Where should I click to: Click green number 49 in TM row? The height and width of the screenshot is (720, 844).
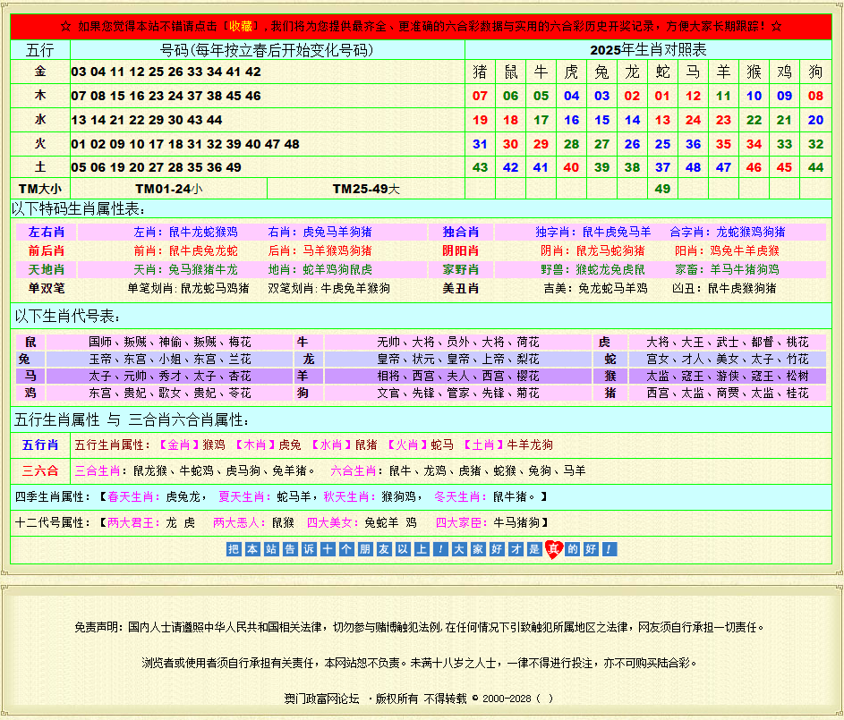(662, 188)
